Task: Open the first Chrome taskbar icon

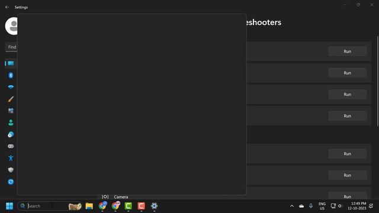Action: click(x=102, y=206)
